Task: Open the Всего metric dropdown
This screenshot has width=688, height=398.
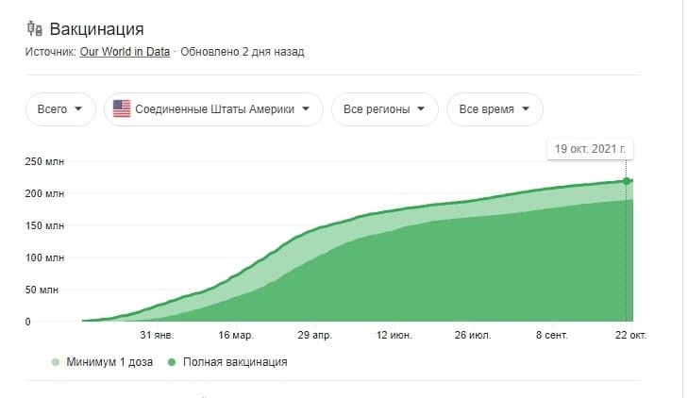Action: point(60,109)
